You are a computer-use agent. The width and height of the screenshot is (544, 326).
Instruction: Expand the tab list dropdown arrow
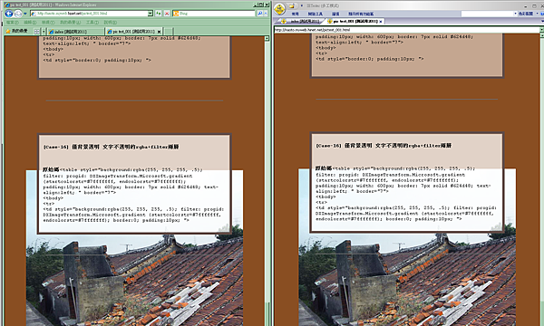[x=44, y=32]
